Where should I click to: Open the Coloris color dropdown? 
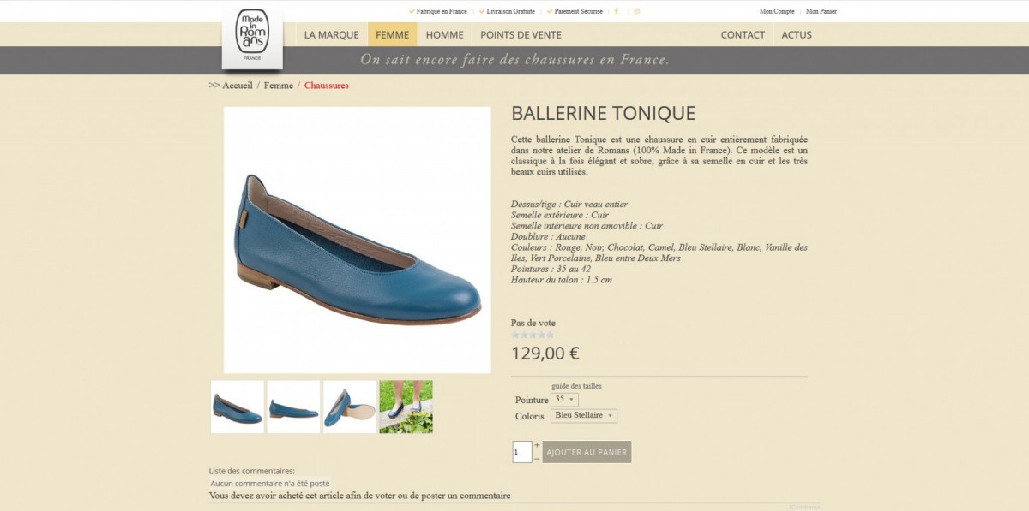584,415
